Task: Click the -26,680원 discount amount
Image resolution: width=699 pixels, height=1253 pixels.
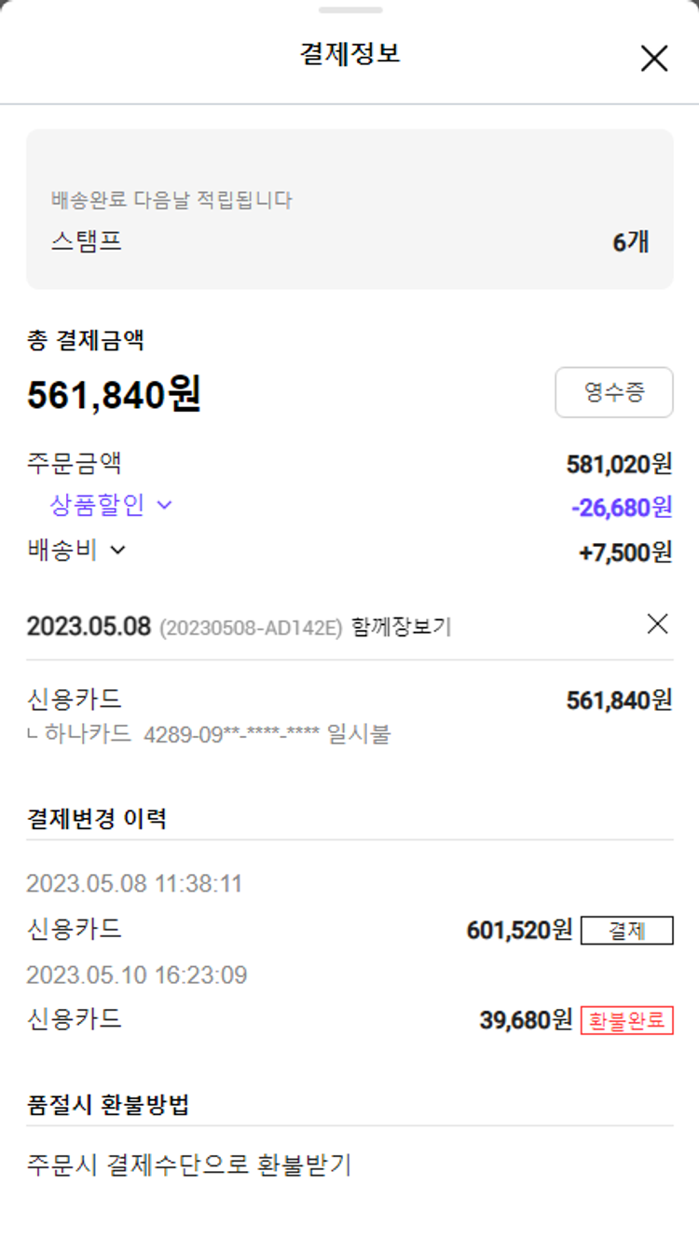Action: pos(621,508)
